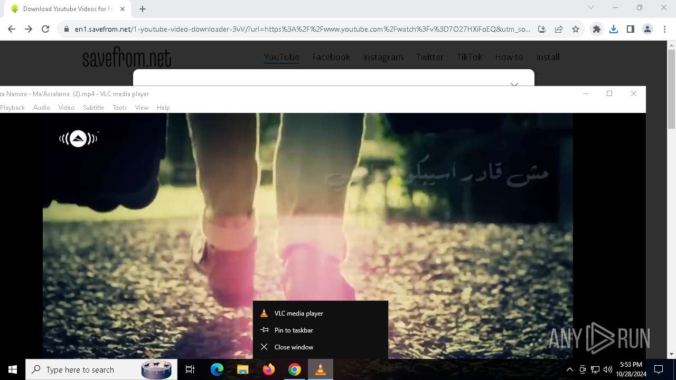Open Chrome tab search chevron
Screen dimensions: 676x380
(x=591, y=8)
